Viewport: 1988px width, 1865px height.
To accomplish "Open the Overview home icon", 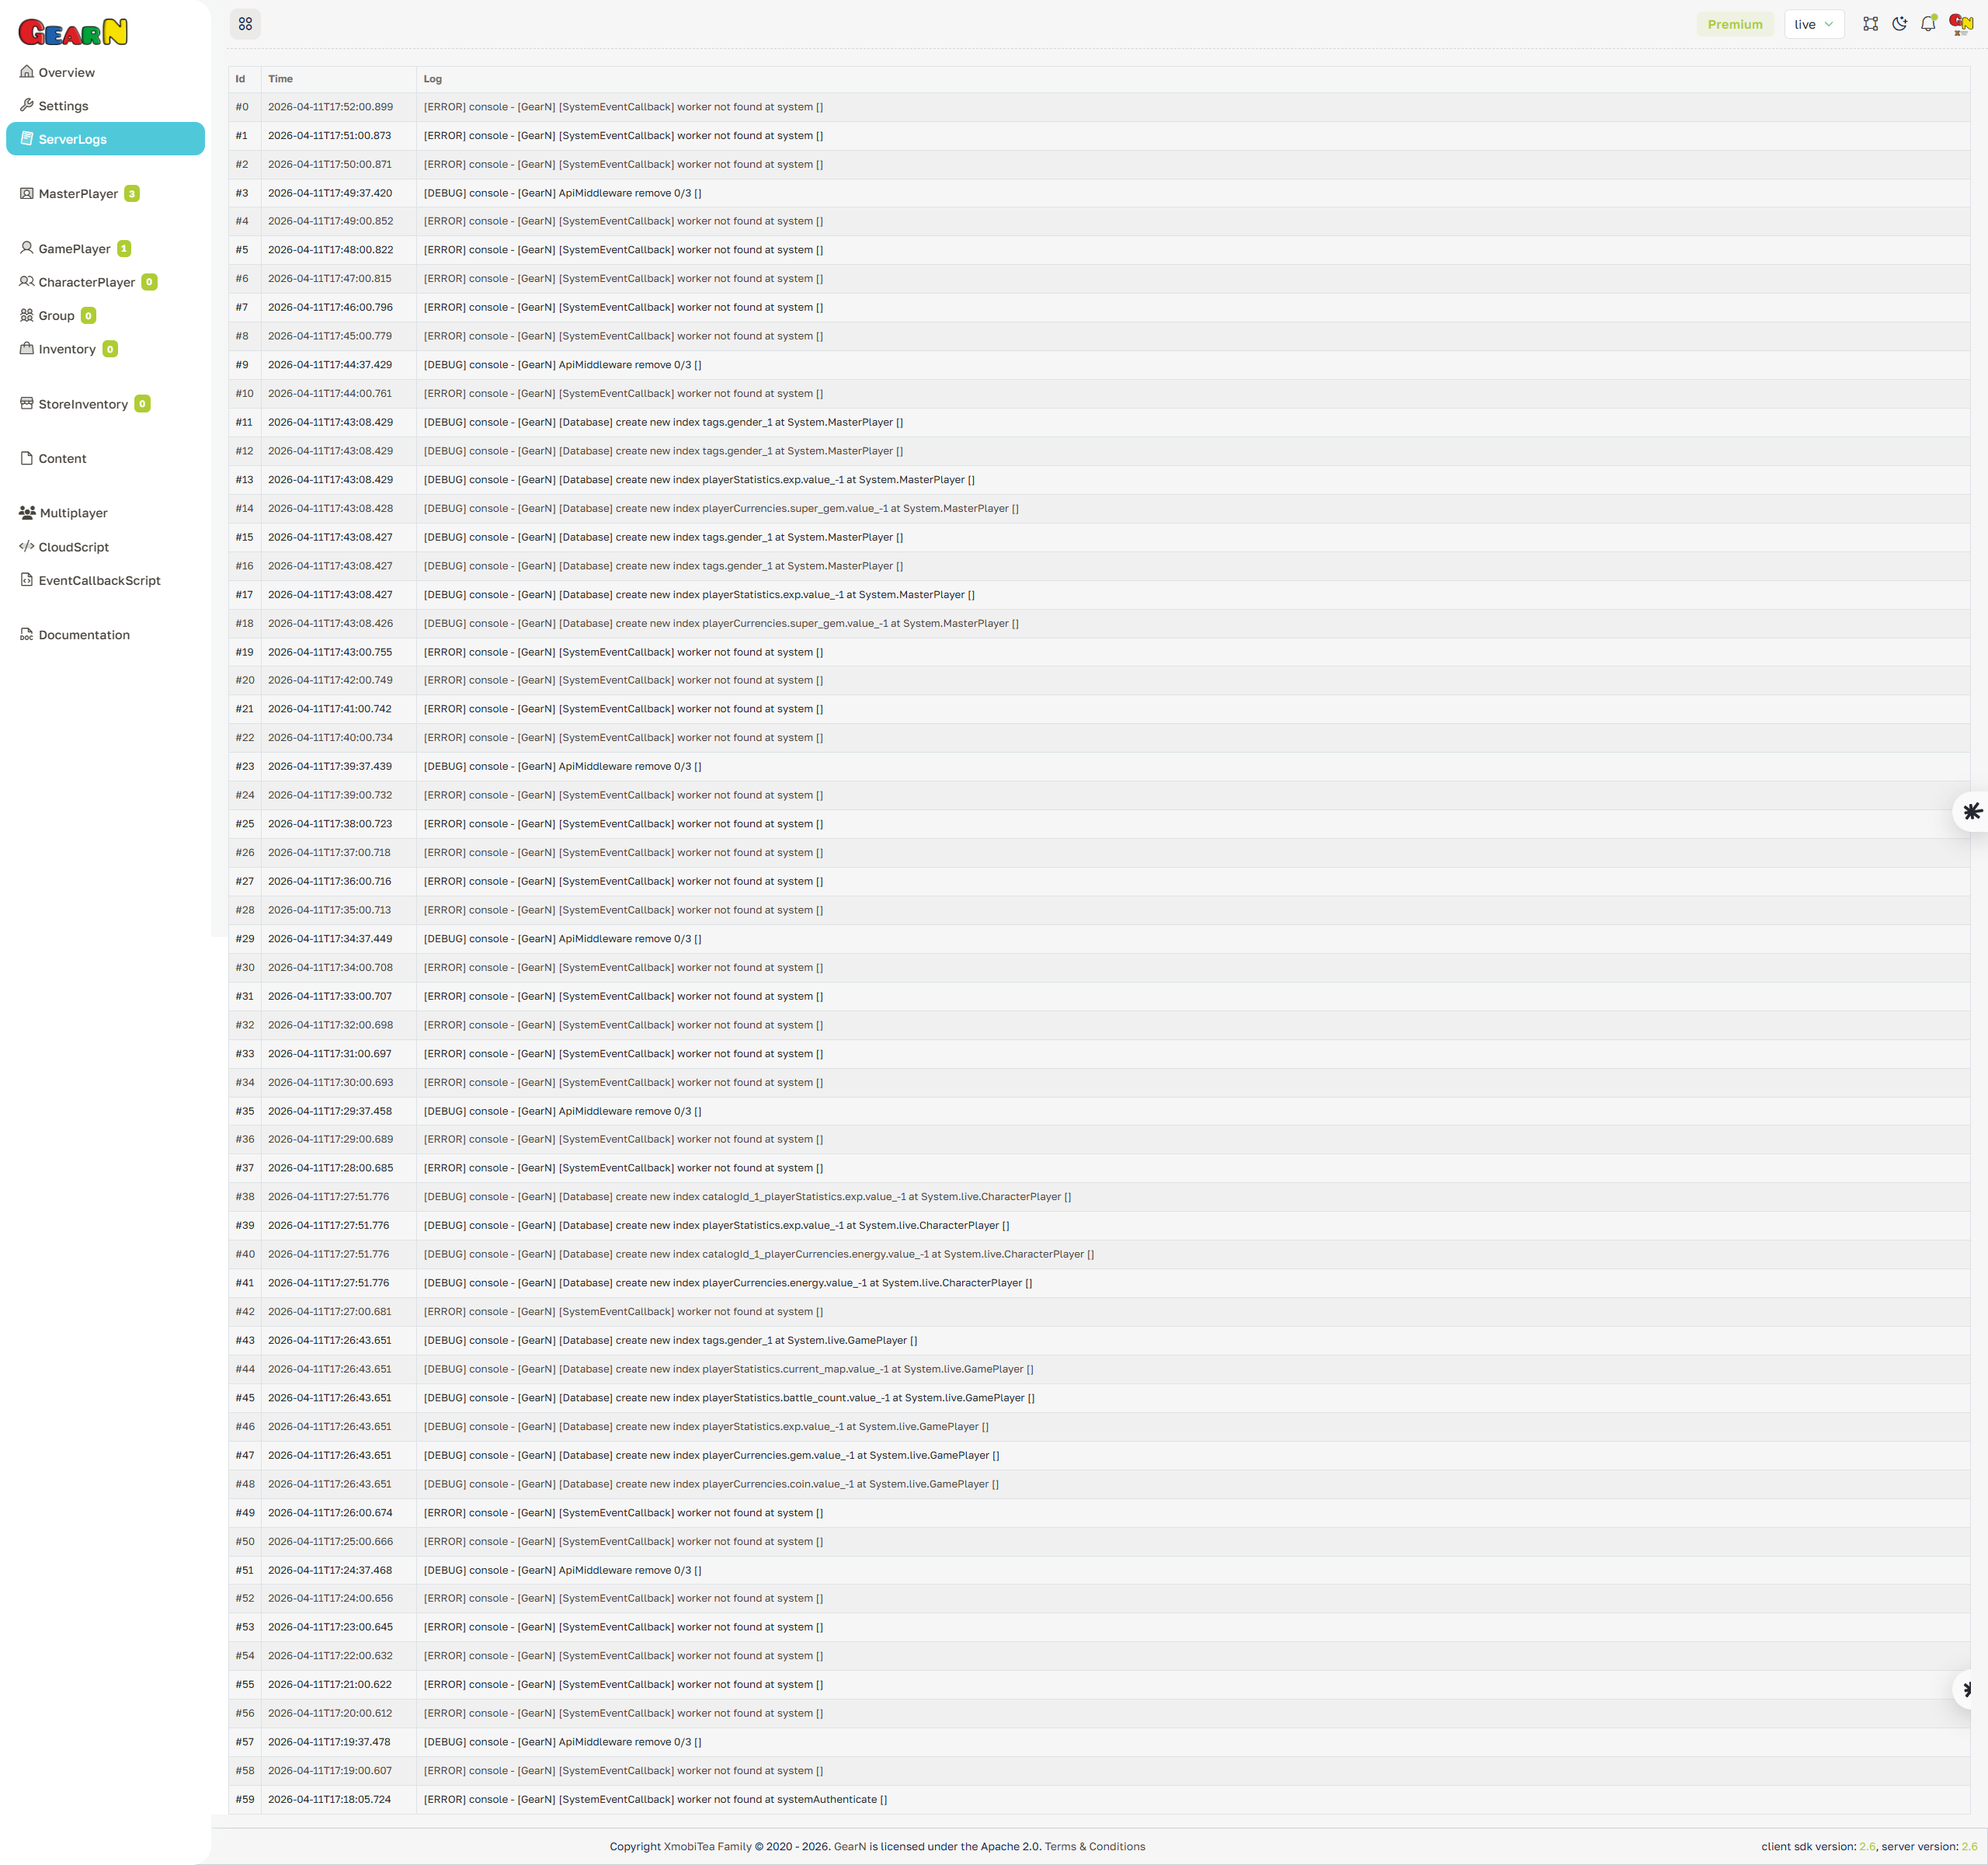I will coord(26,72).
